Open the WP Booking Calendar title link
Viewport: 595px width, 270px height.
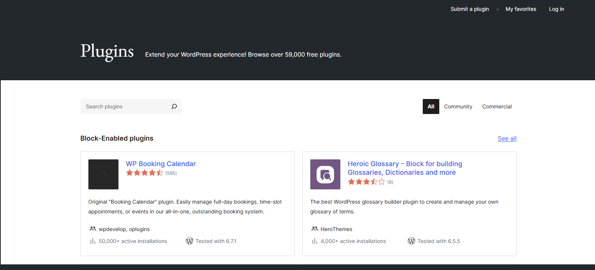(x=161, y=164)
